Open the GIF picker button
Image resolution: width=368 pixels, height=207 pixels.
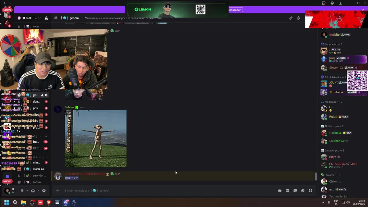pos(287,191)
